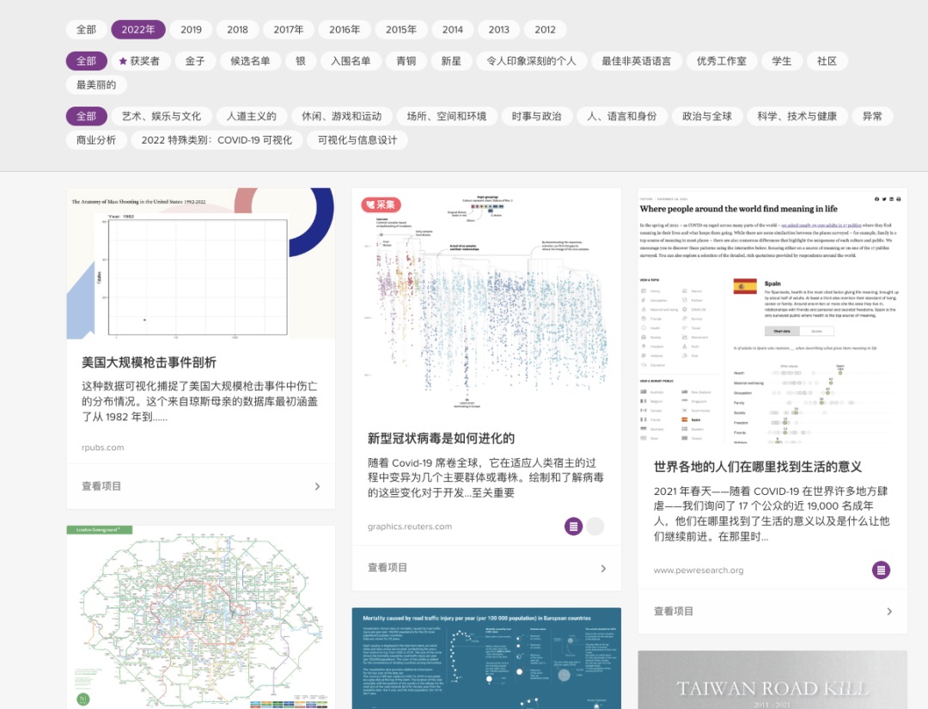
Task: Choose the 金子 award filter
Action: tap(195, 61)
